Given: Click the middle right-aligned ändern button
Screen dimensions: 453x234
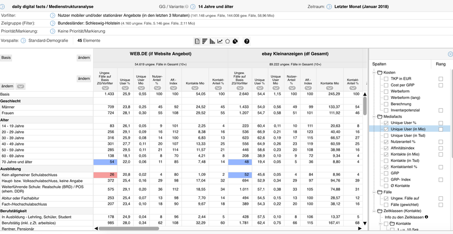Looking at the screenshot, I should pyautogui.click(x=84, y=79).
